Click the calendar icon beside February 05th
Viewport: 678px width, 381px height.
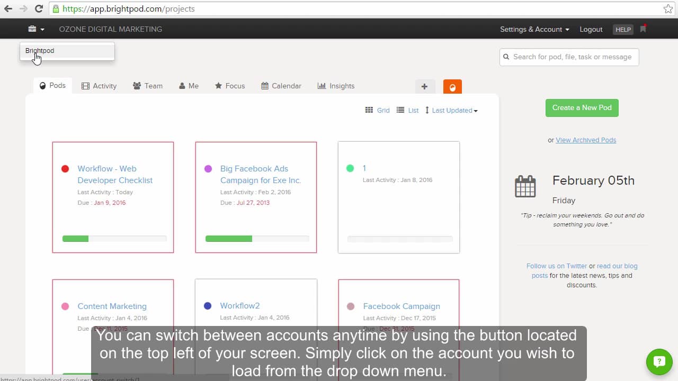[525, 187]
